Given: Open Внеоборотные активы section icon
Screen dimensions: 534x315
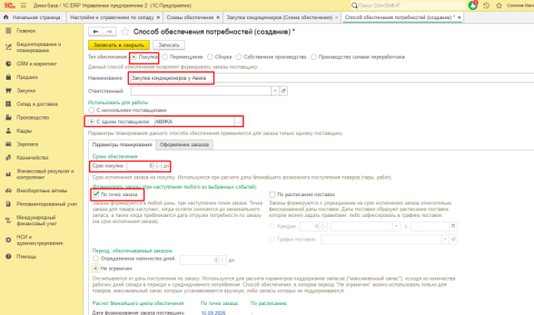Looking at the screenshot, I should [8, 190].
